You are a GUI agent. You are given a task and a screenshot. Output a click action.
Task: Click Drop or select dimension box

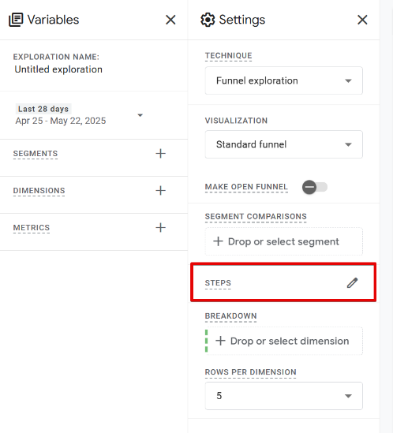pyautogui.click(x=284, y=341)
